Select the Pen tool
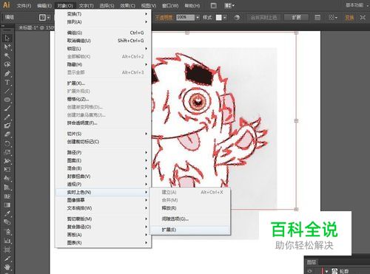This screenshot has height=274, width=370. click(x=7, y=73)
